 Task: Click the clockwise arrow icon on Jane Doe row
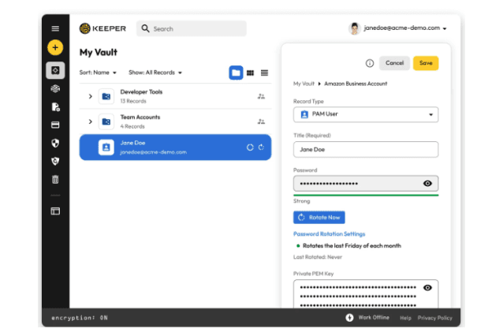[x=261, y=147]
